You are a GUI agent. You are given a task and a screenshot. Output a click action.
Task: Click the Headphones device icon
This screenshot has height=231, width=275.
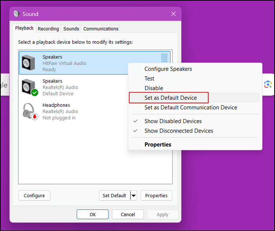tap(30, 111)
